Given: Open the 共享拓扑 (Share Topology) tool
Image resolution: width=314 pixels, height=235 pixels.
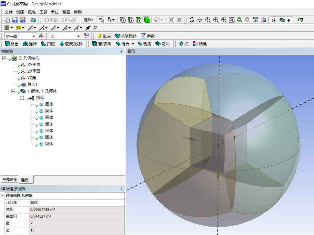Looking at the screenshot, I should [x=126, y=36].
